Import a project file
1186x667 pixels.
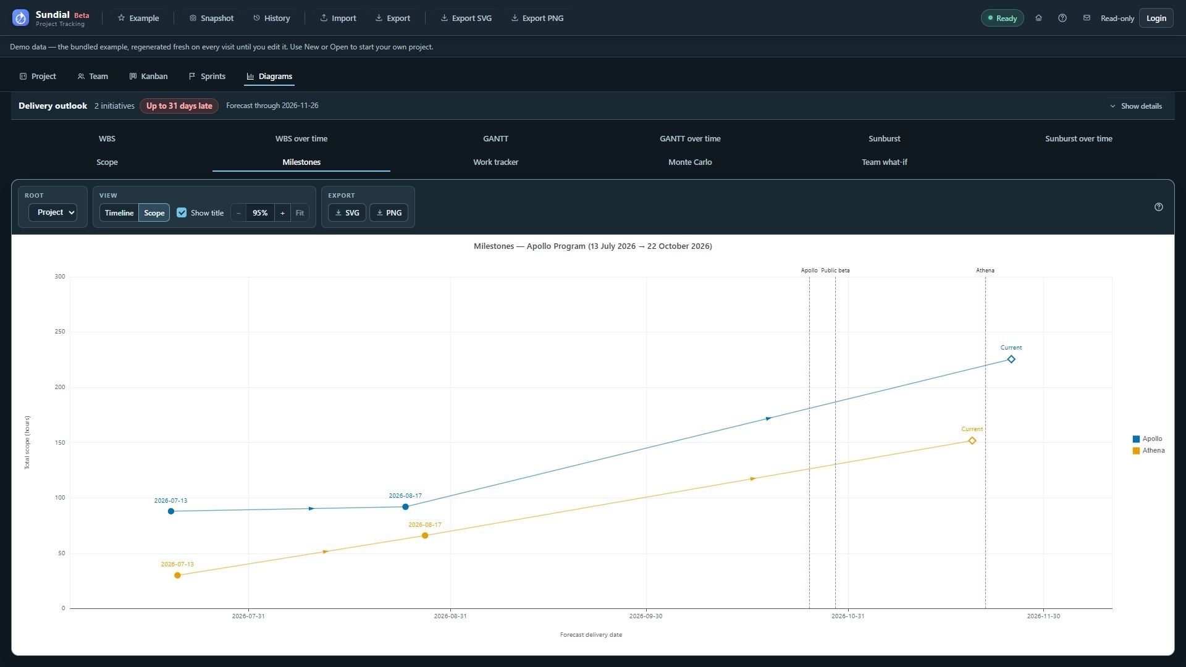coord(338,18)
